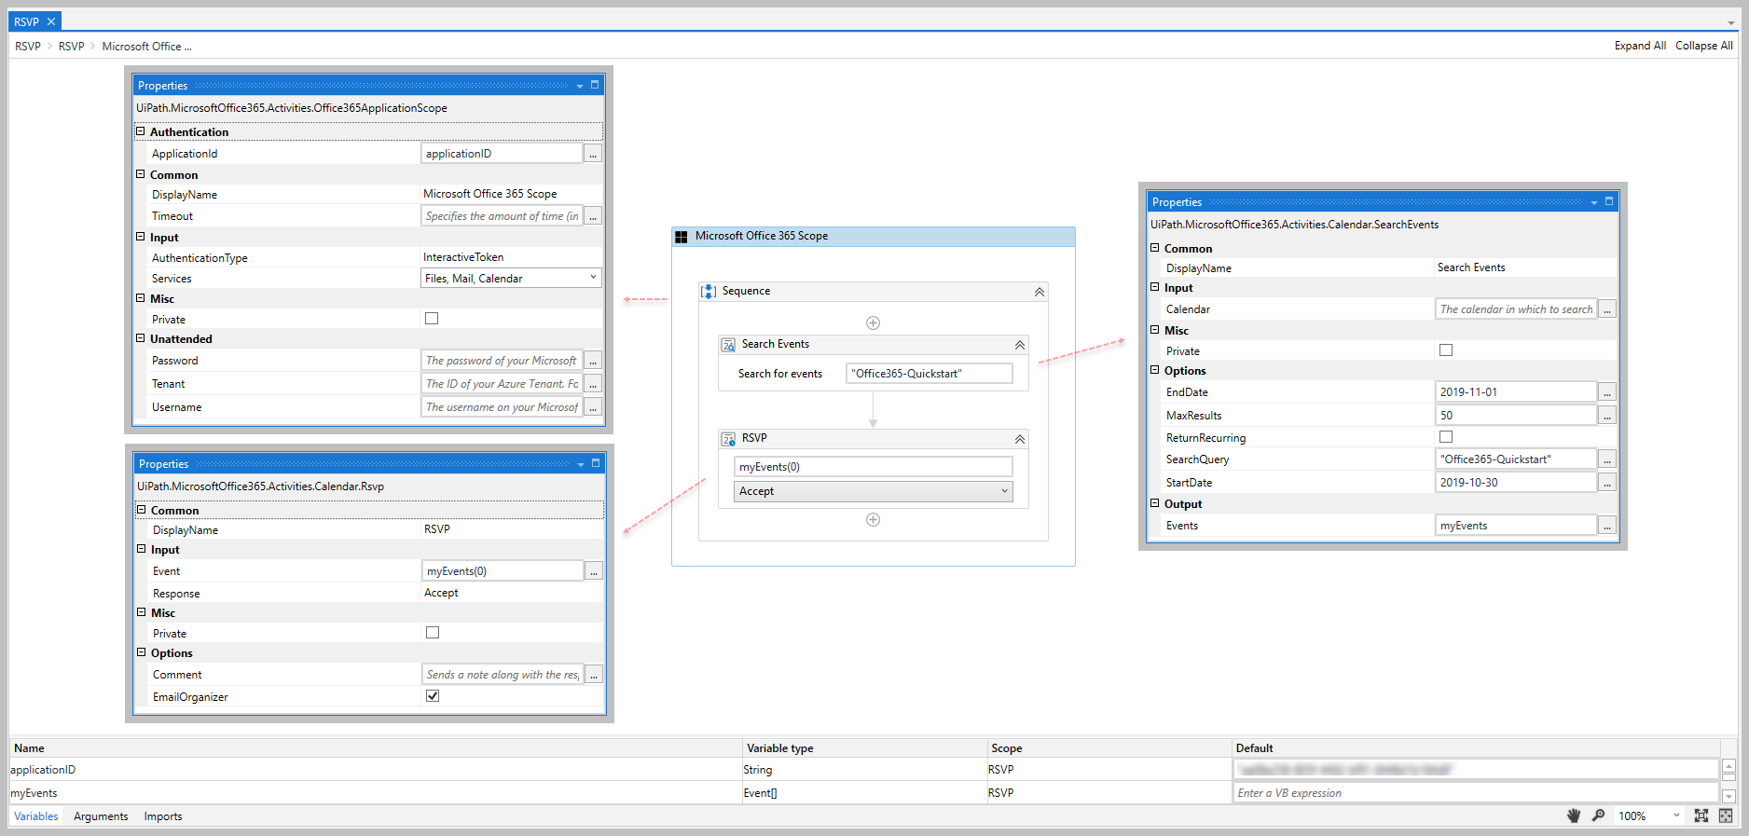The image size is (1749, 836).
Task: Sort variables by Scope column header
Action: pyautogui.click(x=1109, y=748)
